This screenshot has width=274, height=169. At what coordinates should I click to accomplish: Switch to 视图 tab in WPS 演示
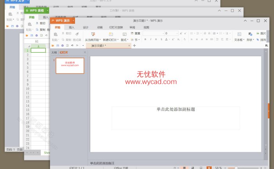(146, 27)
